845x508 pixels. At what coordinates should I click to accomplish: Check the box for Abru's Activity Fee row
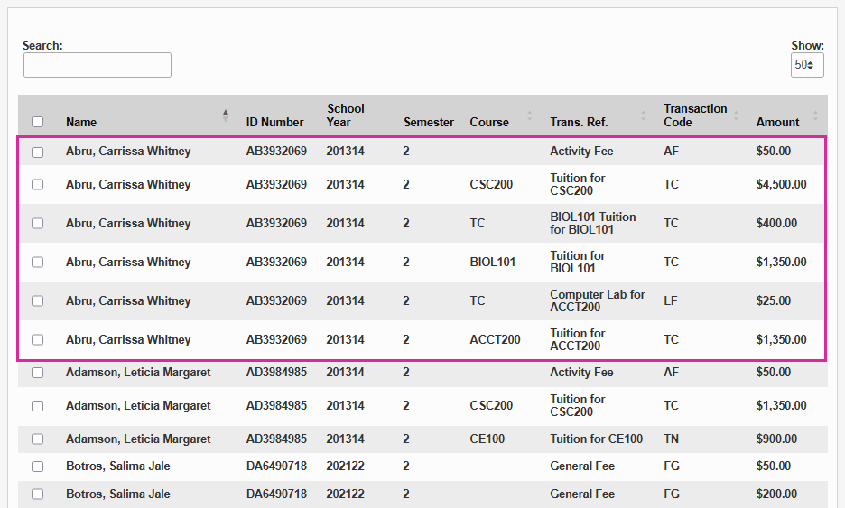(x=38, y=152)
